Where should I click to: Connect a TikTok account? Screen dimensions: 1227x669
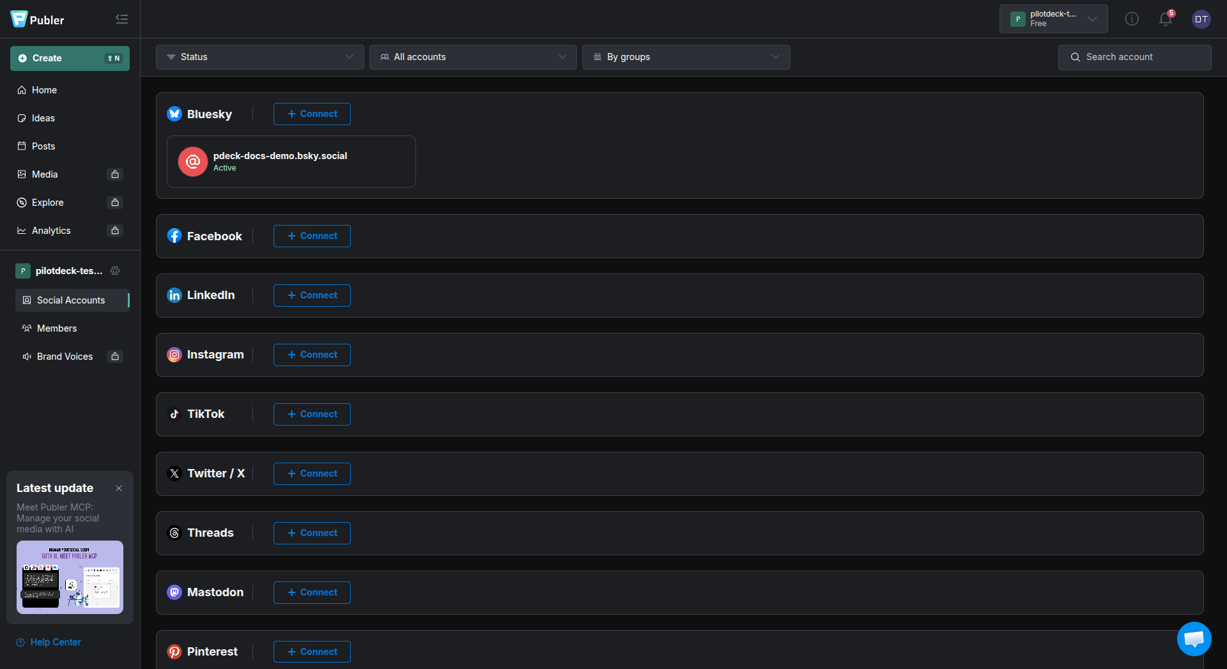point(312,414)
